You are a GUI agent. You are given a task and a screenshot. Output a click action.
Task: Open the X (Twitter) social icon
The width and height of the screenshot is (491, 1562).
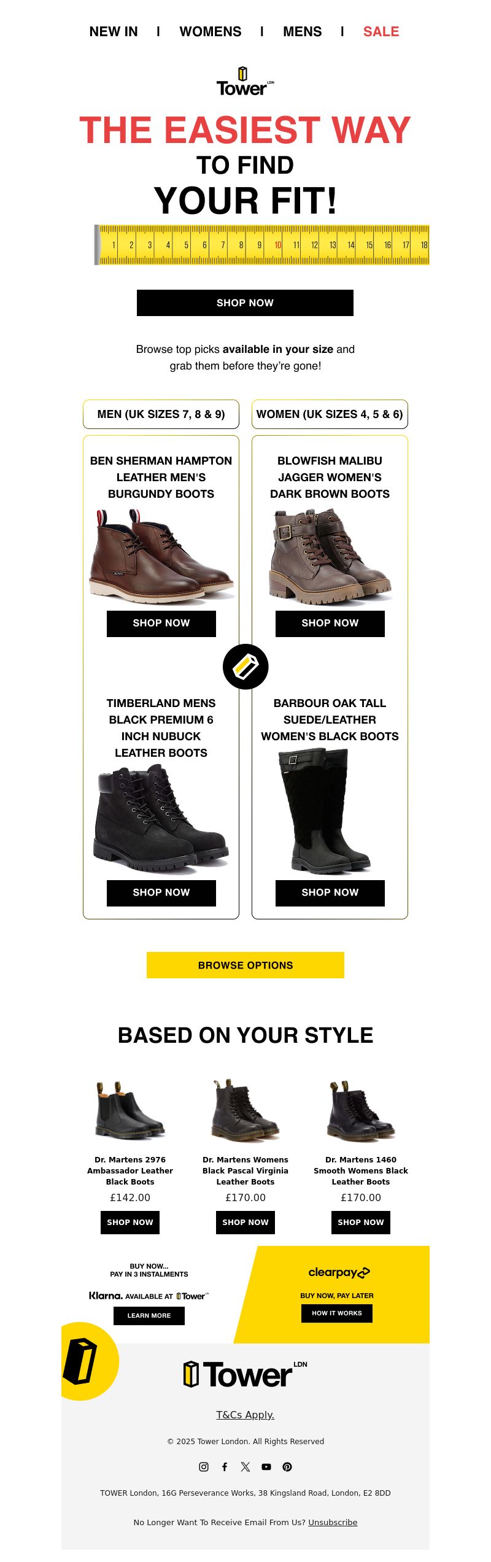point(245,1466)
